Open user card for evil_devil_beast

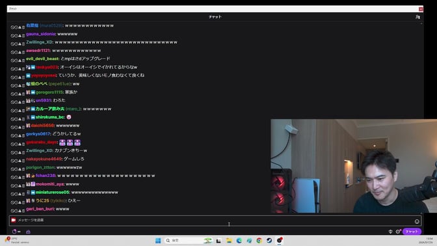(x=42, y=59)
